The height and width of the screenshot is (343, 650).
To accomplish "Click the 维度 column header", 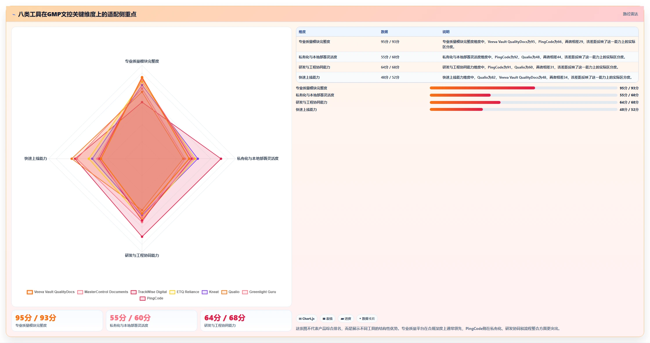I will (302, 32).
